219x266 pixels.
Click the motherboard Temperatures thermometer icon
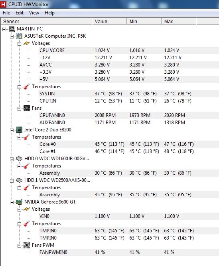click(27, 87)
